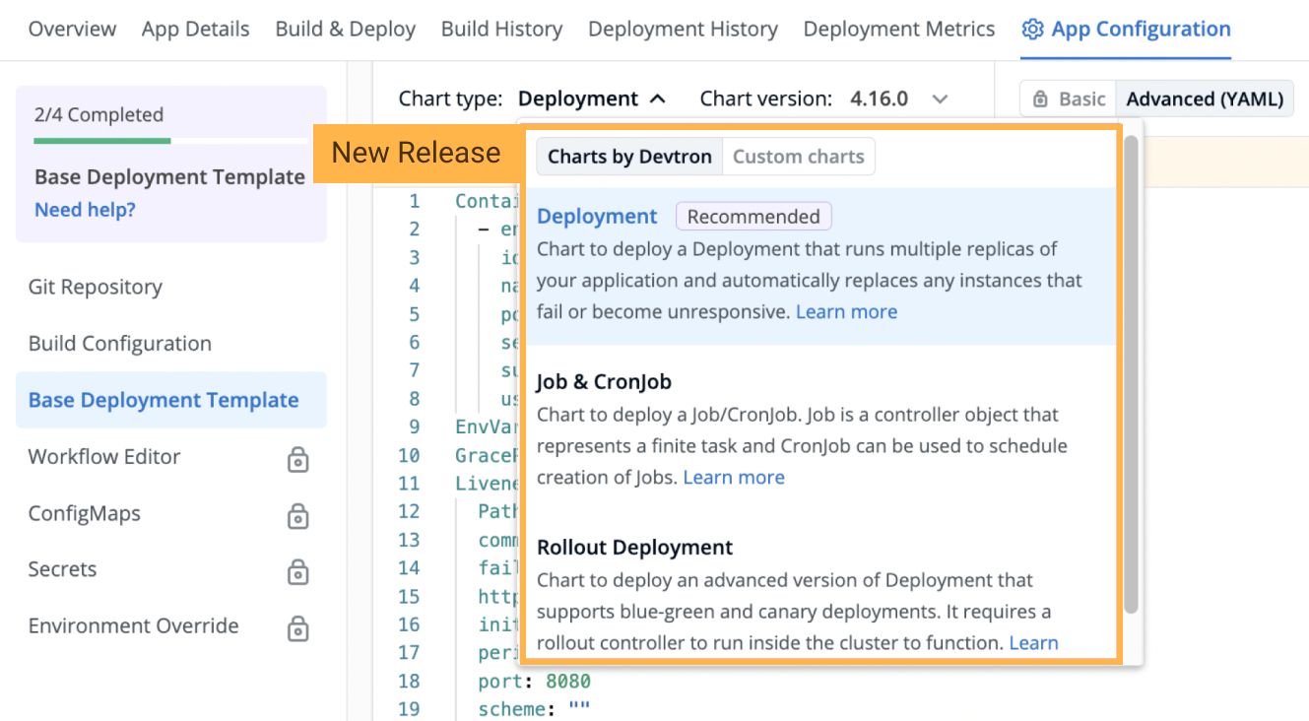Open the Deployment History tab
This screenshot has width=1309, height=721.
tap(683, 30)
